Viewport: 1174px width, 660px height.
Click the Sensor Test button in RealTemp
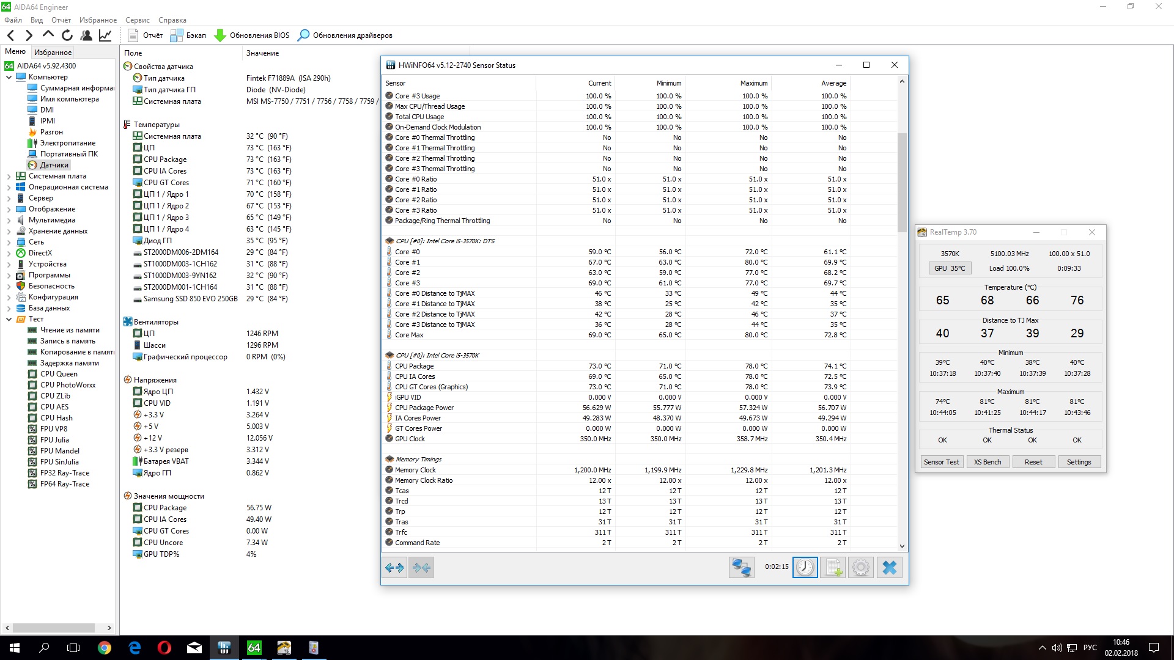[x=941, y=462]
